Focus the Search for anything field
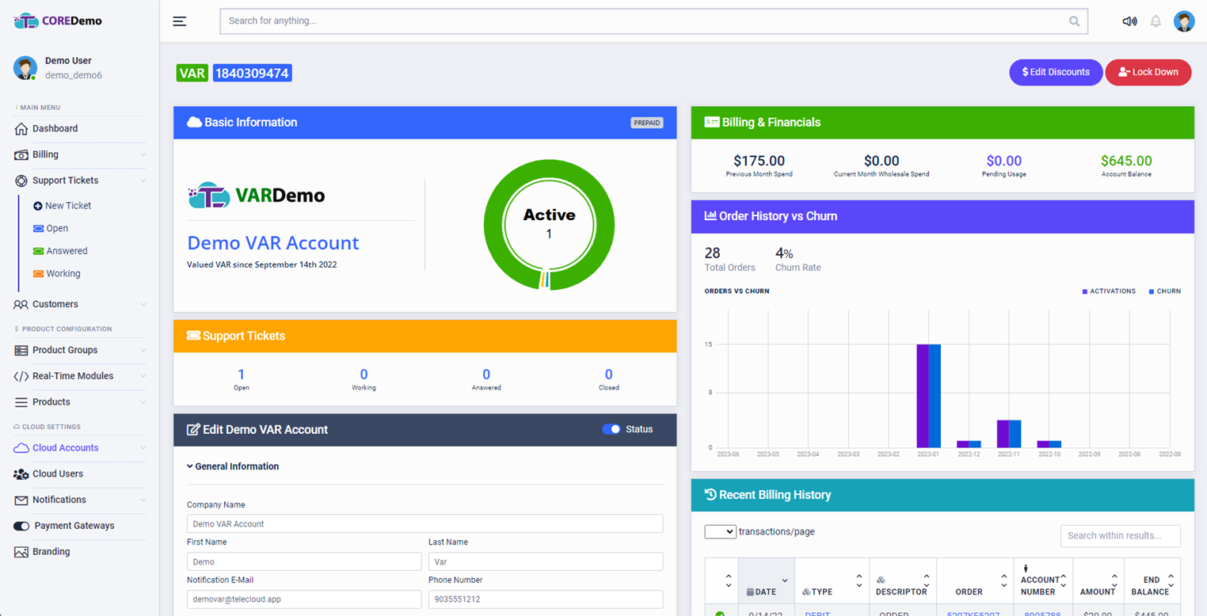The image size is (1207, 616). 653,21
